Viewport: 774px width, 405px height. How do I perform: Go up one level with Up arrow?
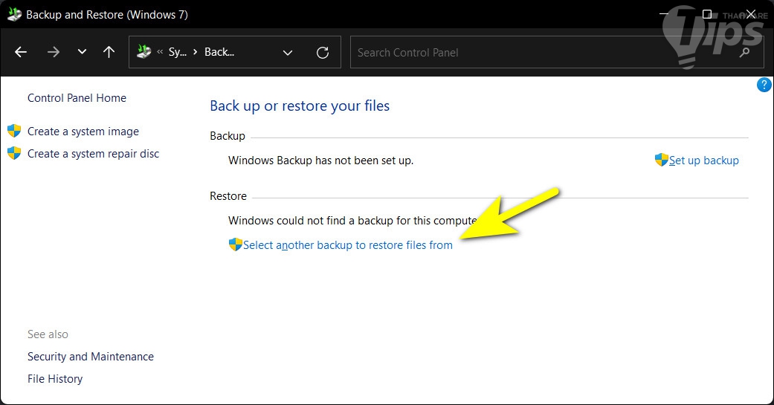109,52
